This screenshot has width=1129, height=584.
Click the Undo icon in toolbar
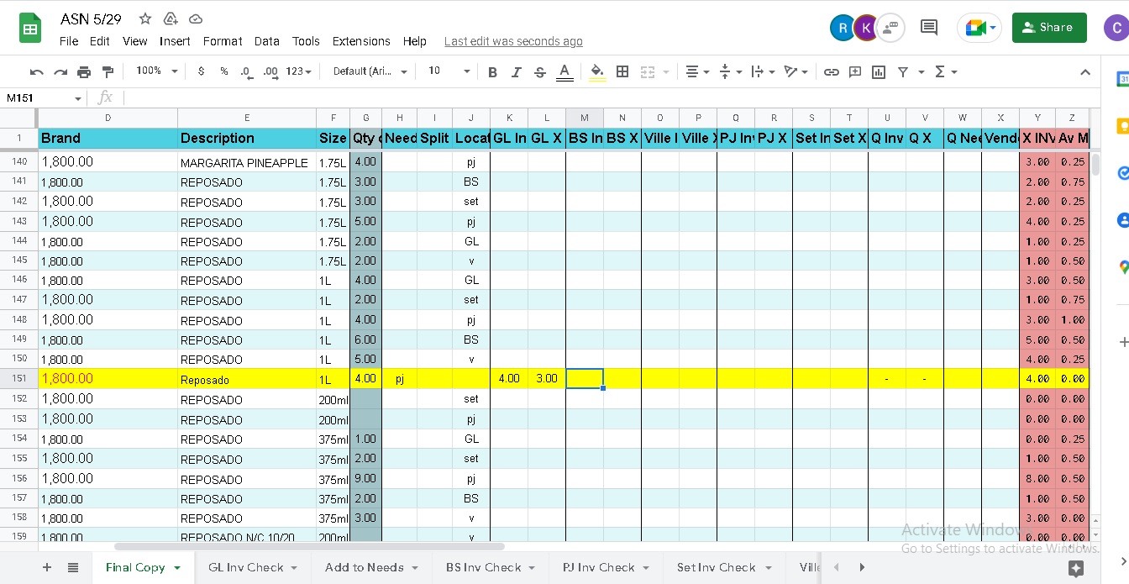tap(36, 72)
